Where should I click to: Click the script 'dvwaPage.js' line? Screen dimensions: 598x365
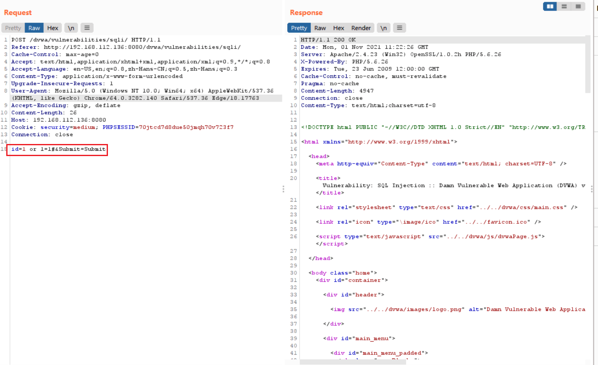coord(430,237)
